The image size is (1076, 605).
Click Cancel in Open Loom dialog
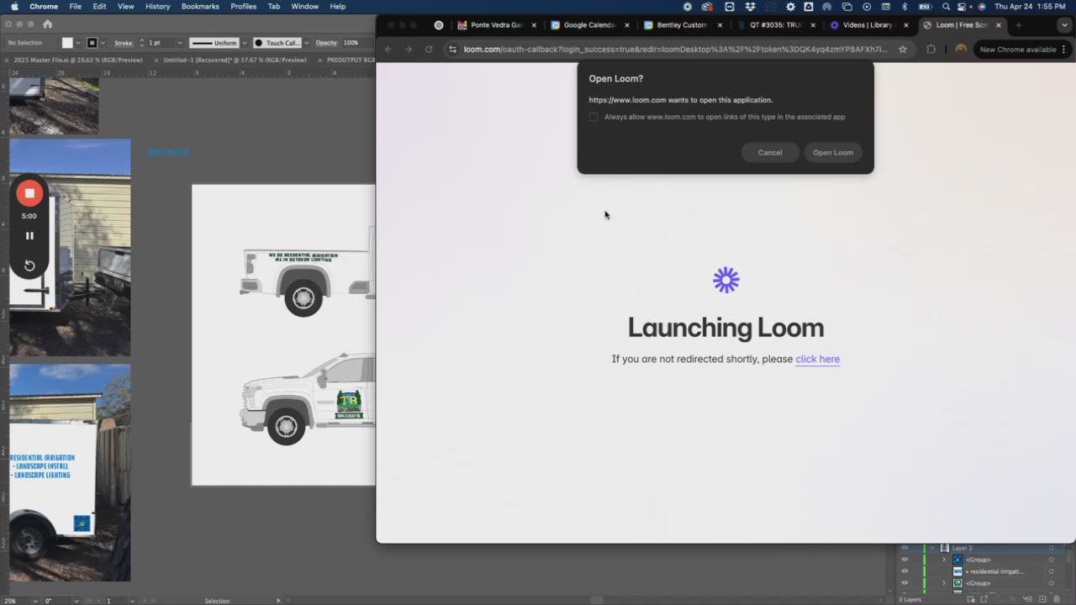[770, 152]
